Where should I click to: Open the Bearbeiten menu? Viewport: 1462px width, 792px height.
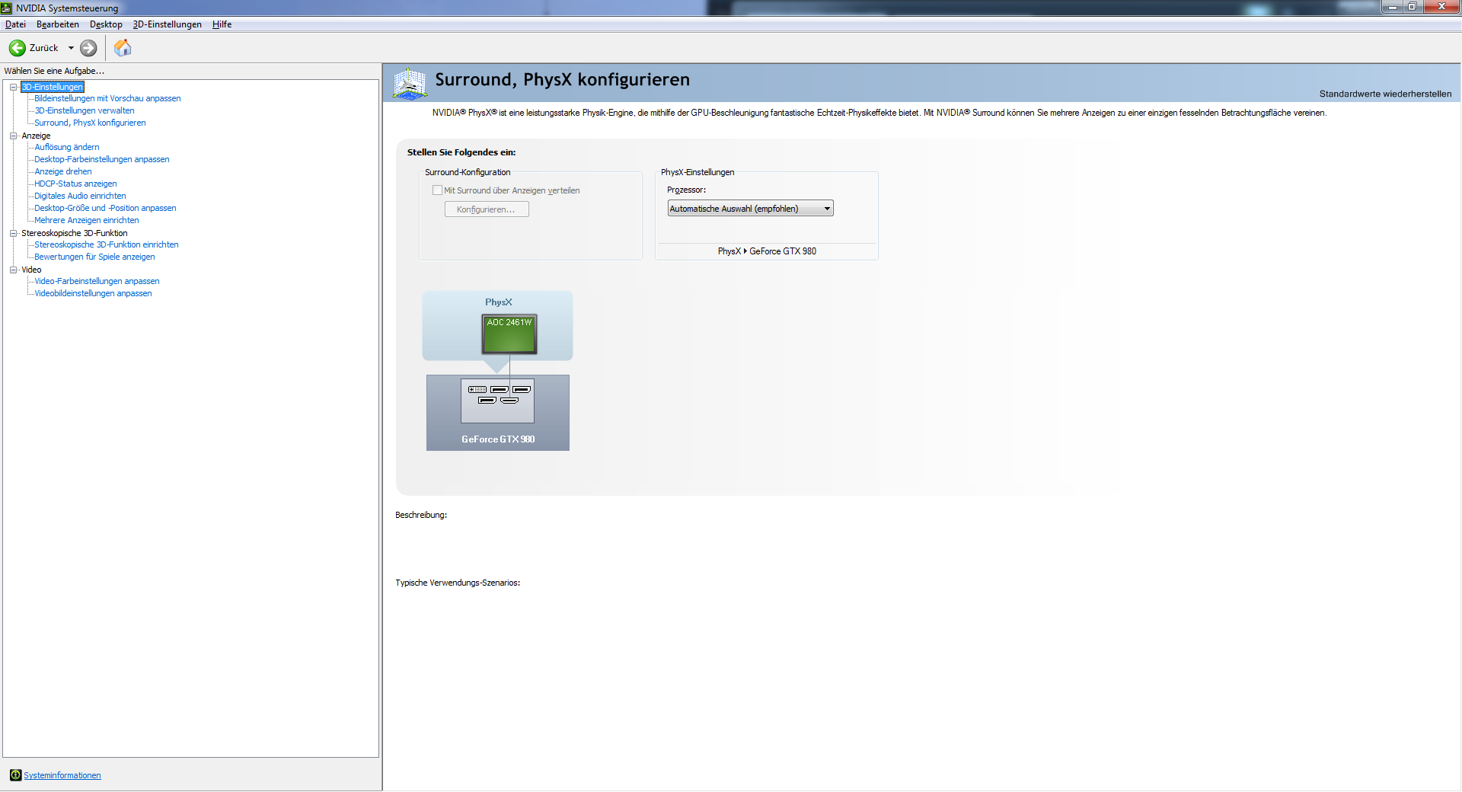[x=58, y=24]
